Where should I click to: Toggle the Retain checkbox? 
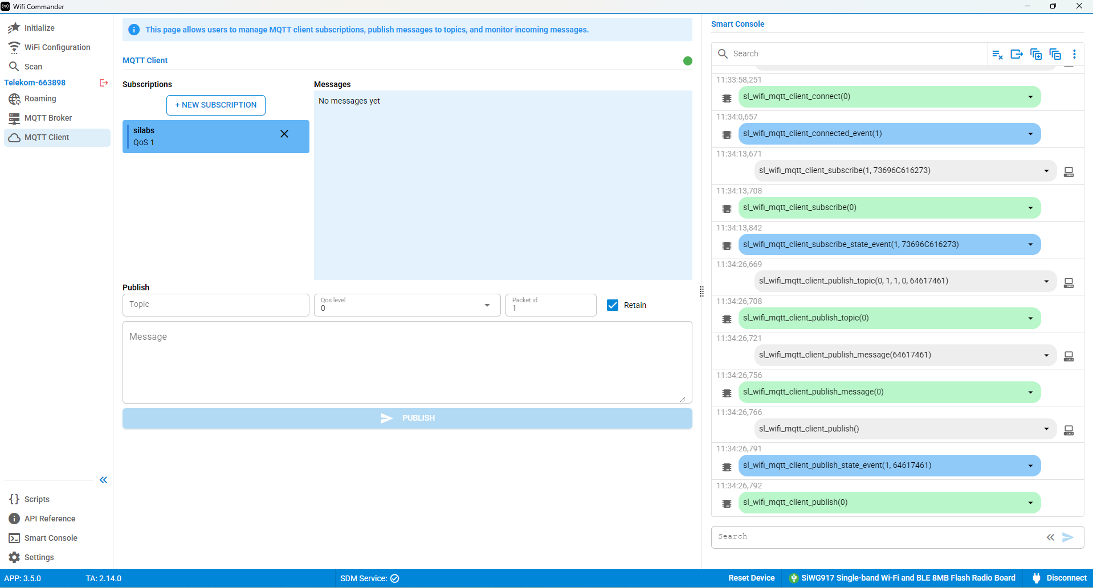[x=613, y=305]
